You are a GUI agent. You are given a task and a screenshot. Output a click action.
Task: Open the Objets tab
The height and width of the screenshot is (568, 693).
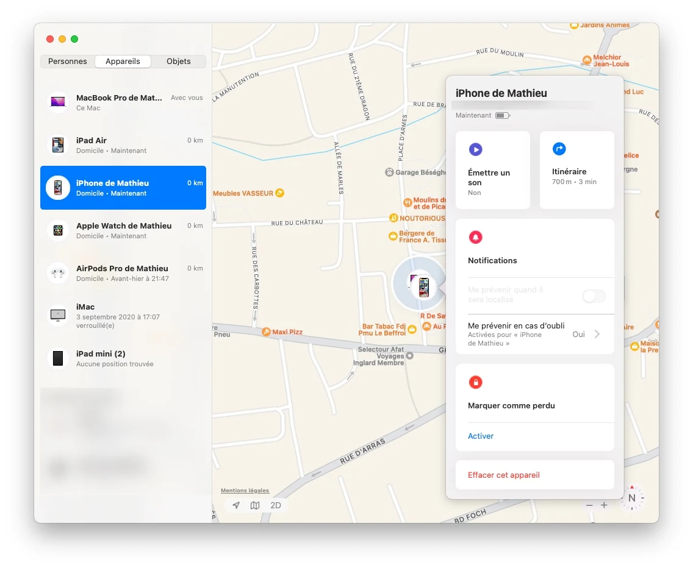[179, 62]
